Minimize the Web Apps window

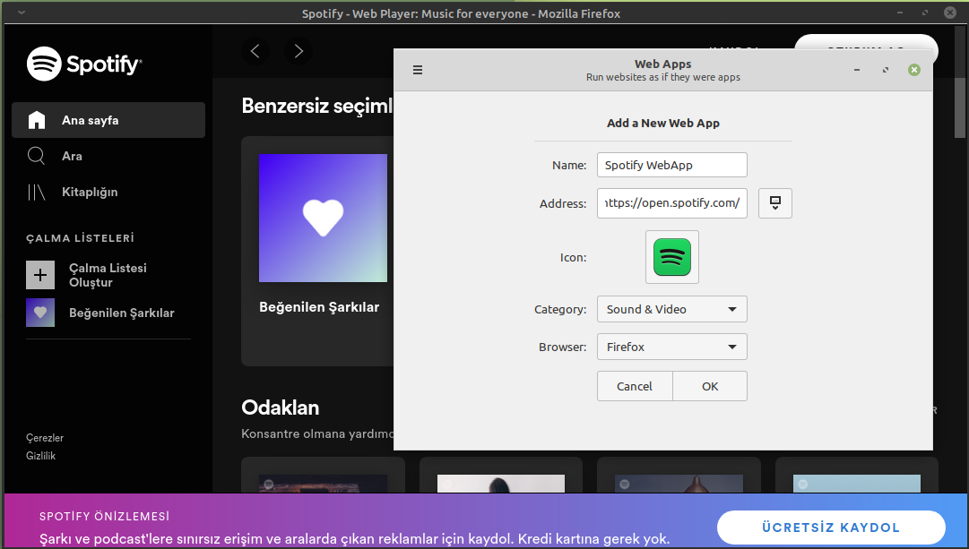pos(857,70)
